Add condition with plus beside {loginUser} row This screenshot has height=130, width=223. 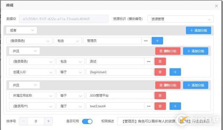(x=175, y=72)
